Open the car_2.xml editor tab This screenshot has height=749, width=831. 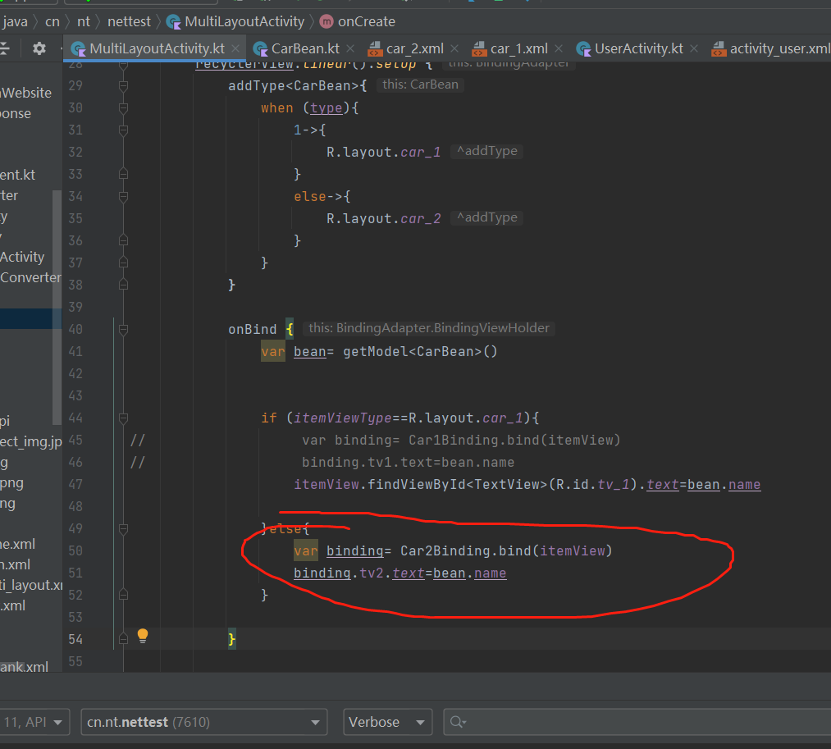coord(415,48)
